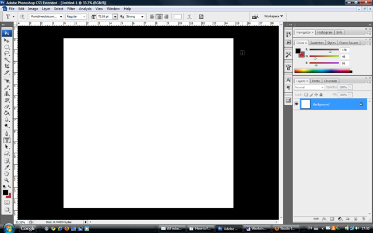
Task: Open the layer Fill slider arrow
Action: coord(350,94)
